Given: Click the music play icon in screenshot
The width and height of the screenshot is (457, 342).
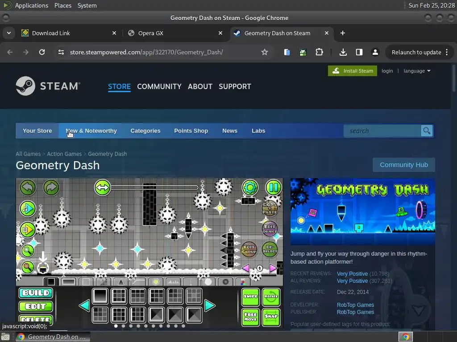Looking at the screenshot, I should click(28, 208).
